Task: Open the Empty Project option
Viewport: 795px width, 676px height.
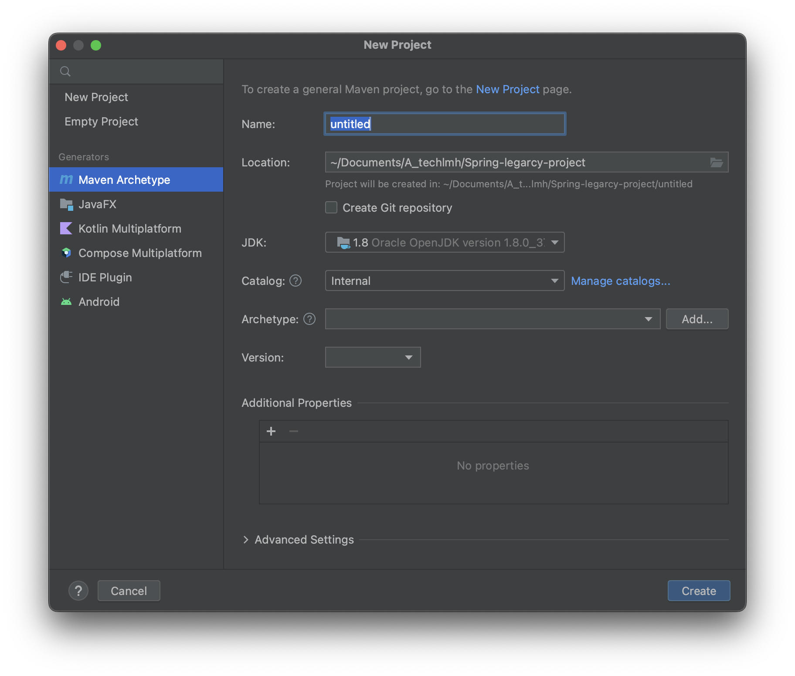Action: (x=136, y=121)
